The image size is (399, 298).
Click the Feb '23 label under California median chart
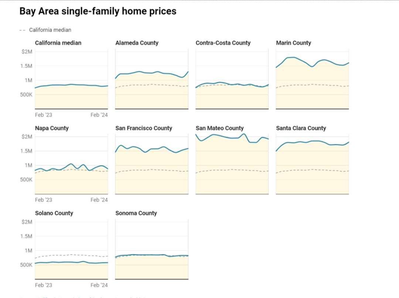click(44, 115)
